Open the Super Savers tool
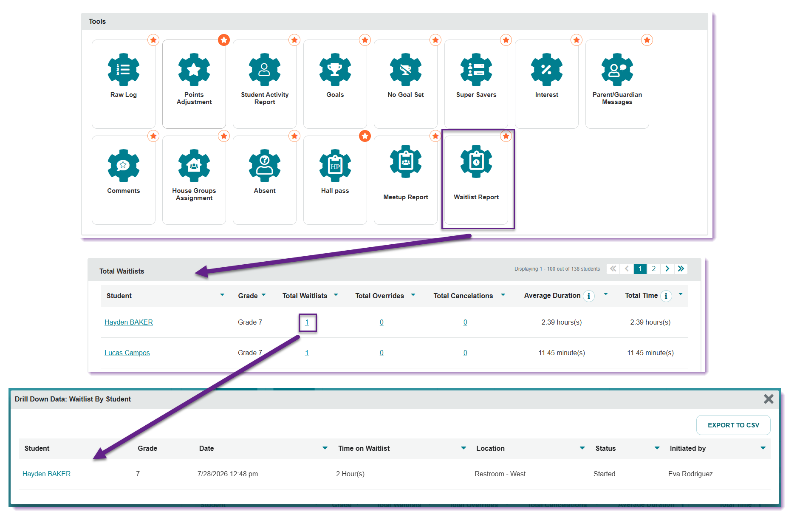 point(476,84)
